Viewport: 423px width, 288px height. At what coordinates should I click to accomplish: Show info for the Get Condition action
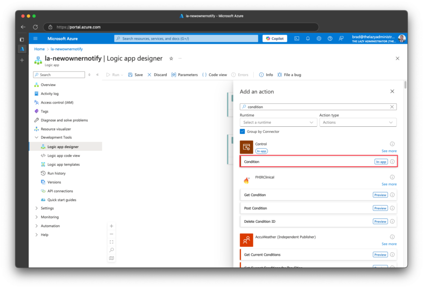(392, 194)
